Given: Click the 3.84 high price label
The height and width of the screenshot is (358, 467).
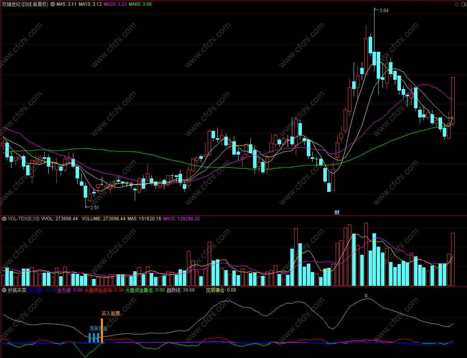Looking at the screenshot, I should pyautogui.click(x=384, y=11).
